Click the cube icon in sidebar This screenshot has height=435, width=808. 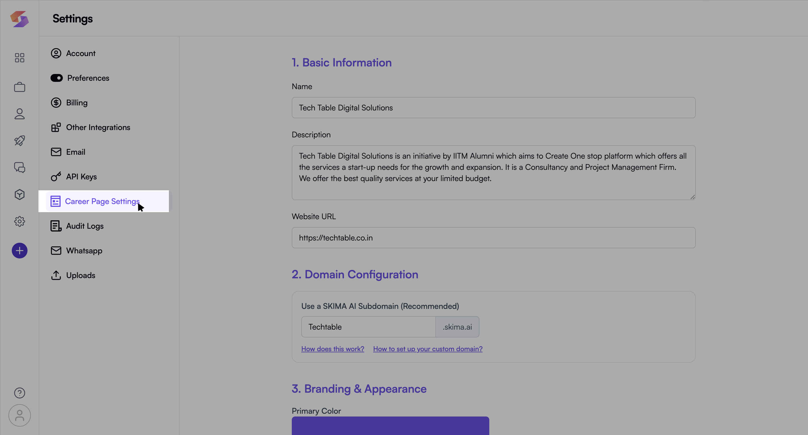coord(19,195)
